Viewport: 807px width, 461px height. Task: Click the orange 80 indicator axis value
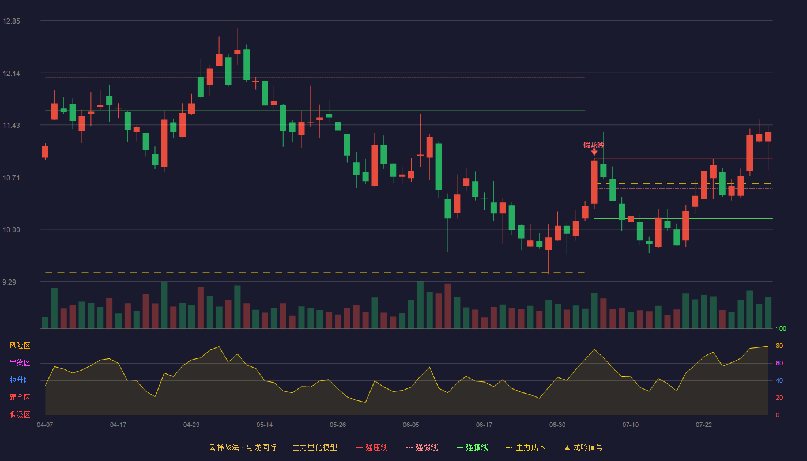[x=779, y=346]
